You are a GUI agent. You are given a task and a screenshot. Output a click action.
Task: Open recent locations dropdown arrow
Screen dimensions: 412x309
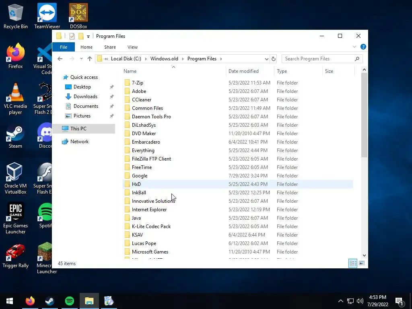81,59
